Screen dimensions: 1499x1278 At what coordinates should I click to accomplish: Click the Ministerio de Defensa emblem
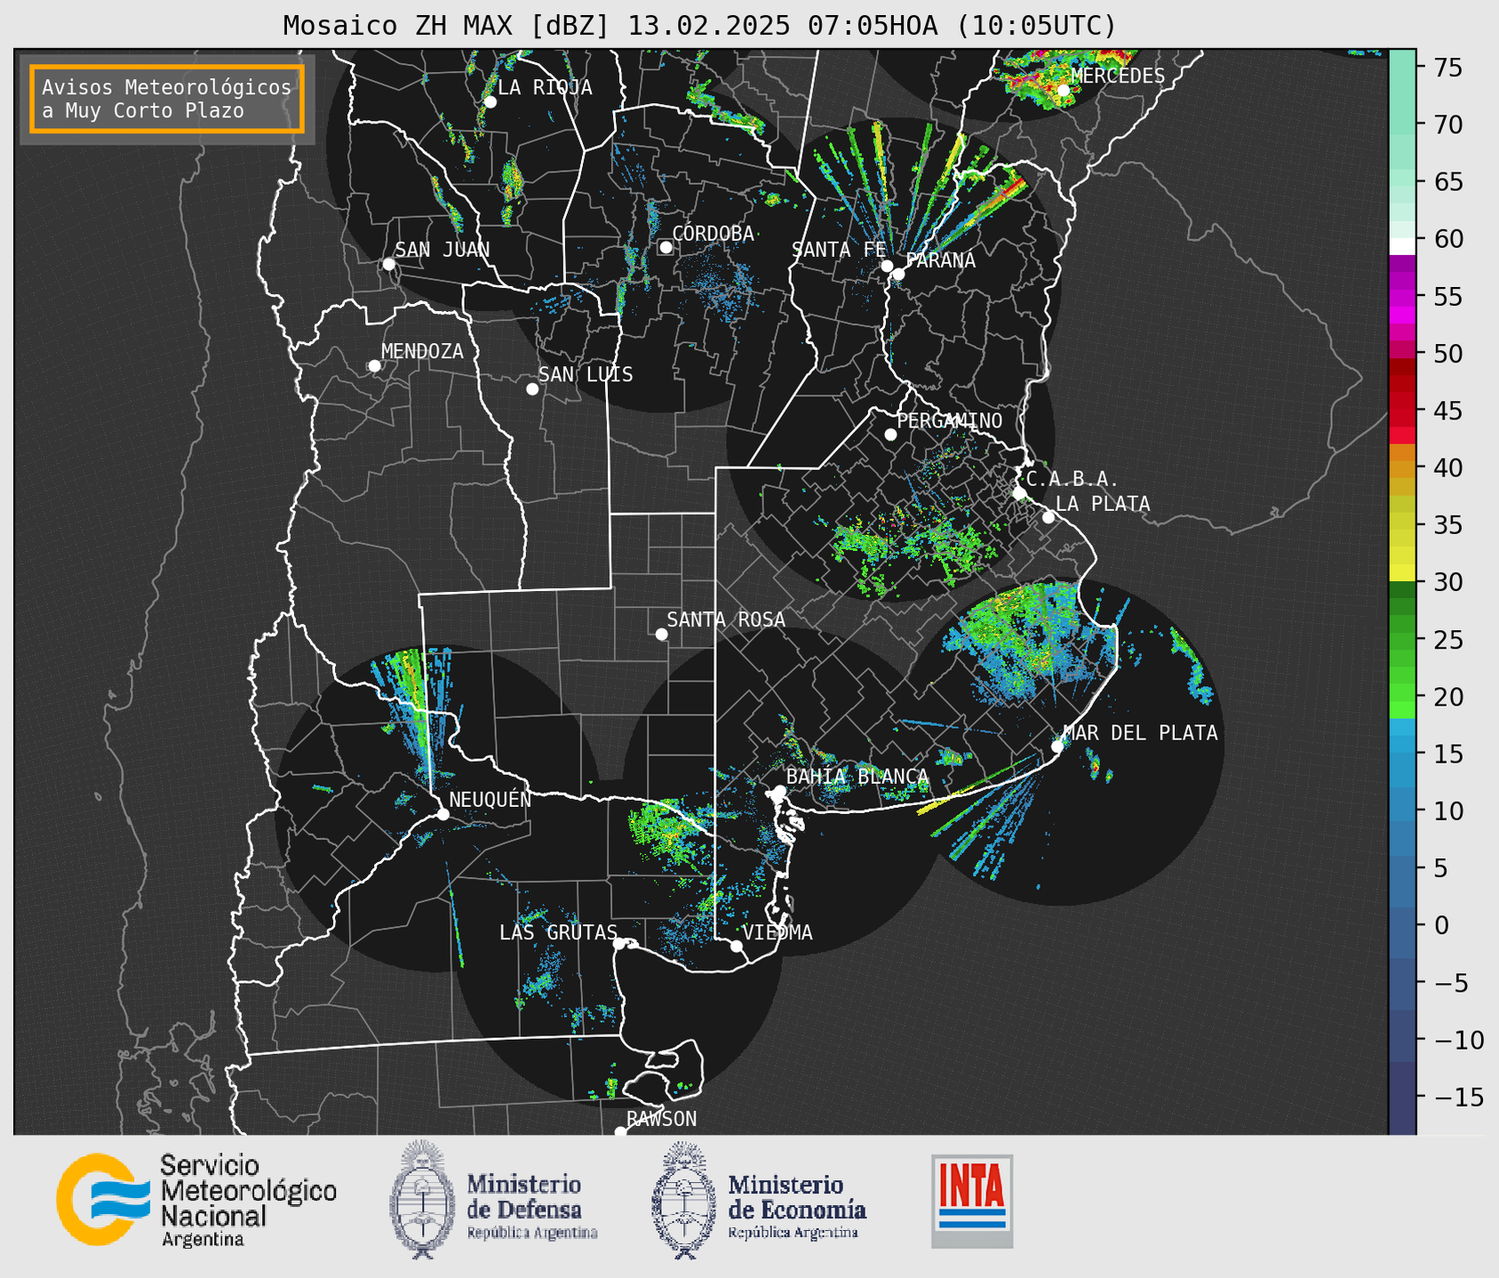click(422, 1200)
